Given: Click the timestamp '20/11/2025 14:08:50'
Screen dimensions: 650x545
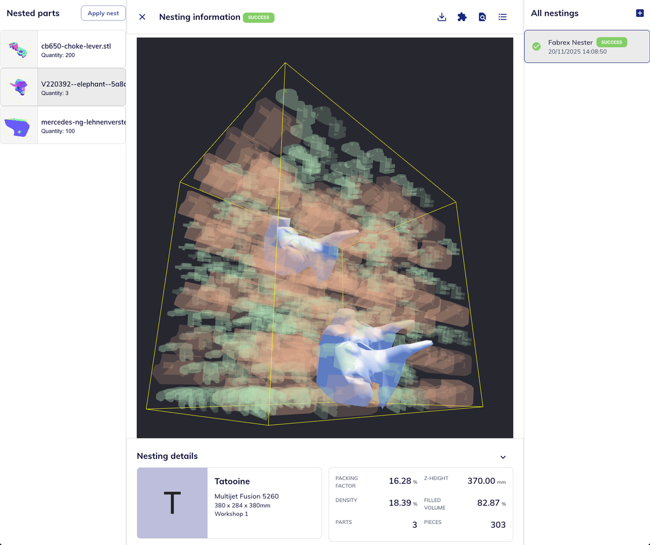Looking at the screenshot, I should [x=577, y=51].
